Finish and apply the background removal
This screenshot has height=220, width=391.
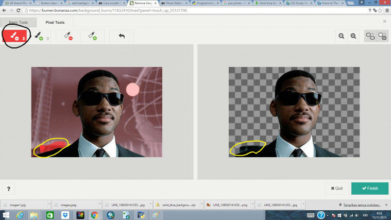point(370,189)
